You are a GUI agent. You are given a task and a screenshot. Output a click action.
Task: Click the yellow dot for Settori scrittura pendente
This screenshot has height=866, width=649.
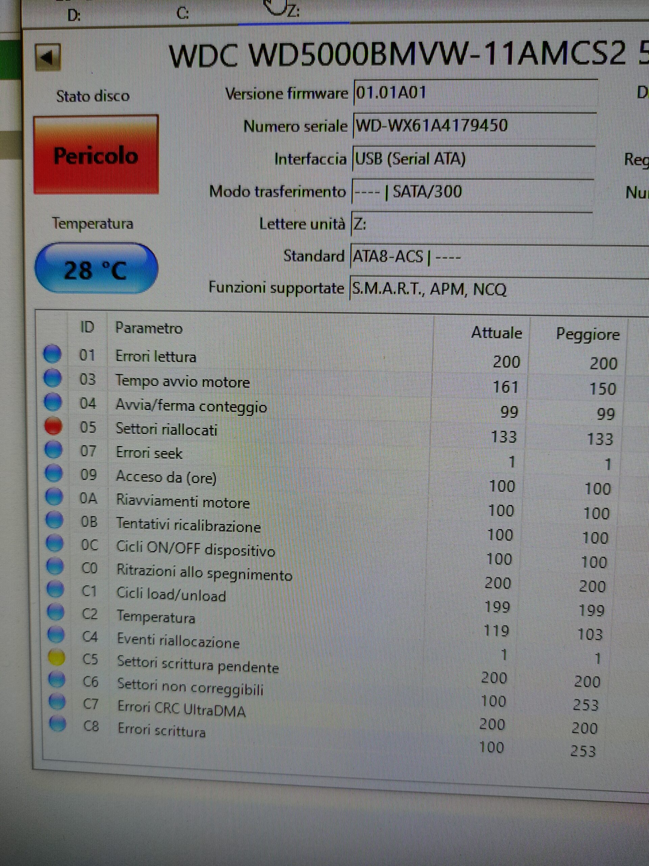coord(56,657)
